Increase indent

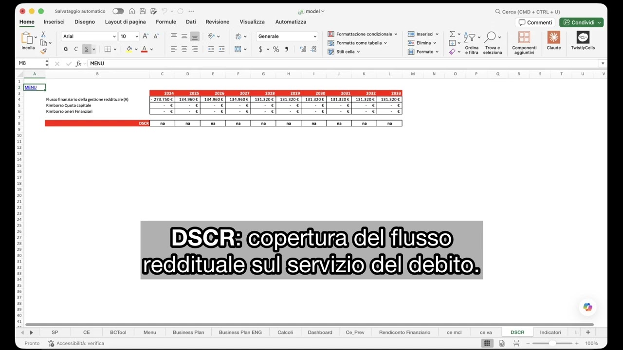(222, 49)
